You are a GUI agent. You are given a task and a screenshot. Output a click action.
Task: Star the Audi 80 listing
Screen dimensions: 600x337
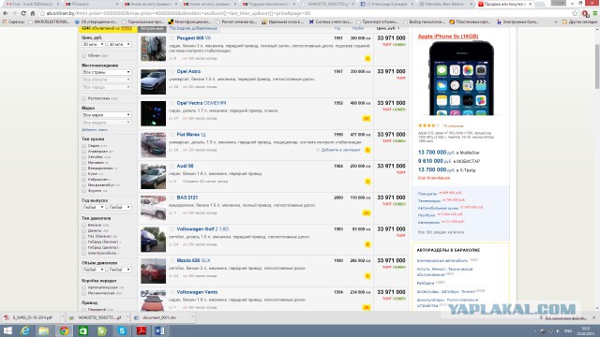pyautogui.click(x=172, y=166)
